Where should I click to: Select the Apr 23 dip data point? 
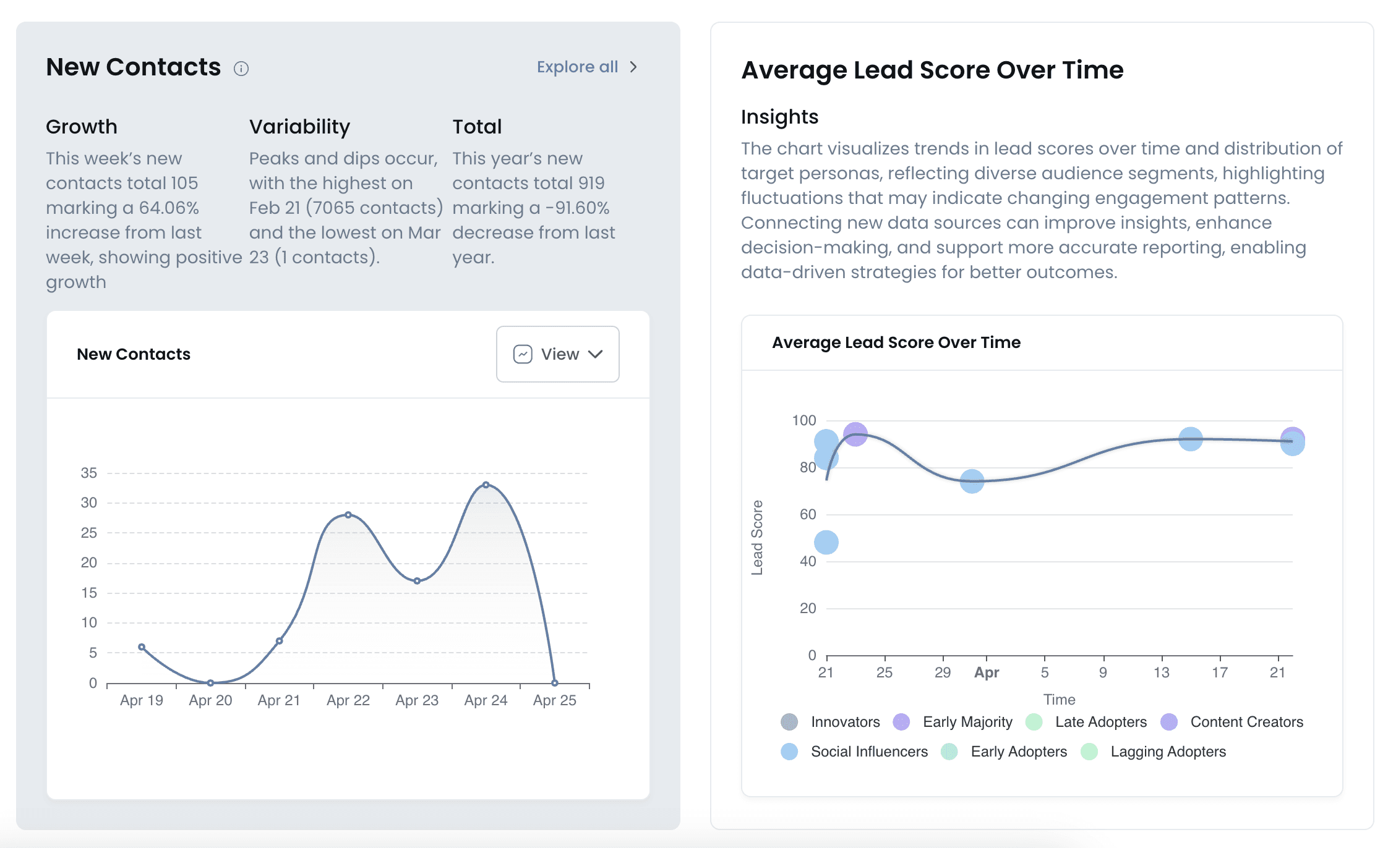[417, 581]
